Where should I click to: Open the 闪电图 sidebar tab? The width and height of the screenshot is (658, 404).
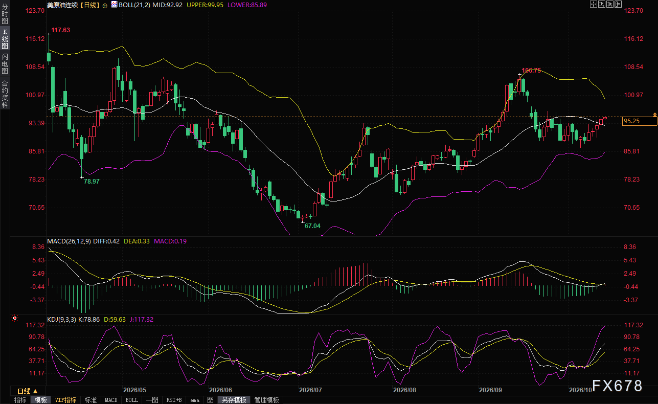[5, 64]
